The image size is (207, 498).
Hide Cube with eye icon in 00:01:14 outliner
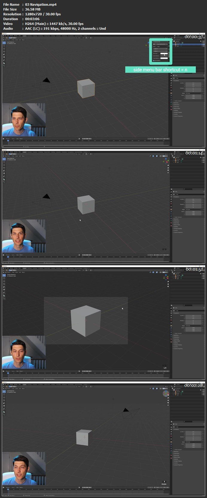[202, 161]
